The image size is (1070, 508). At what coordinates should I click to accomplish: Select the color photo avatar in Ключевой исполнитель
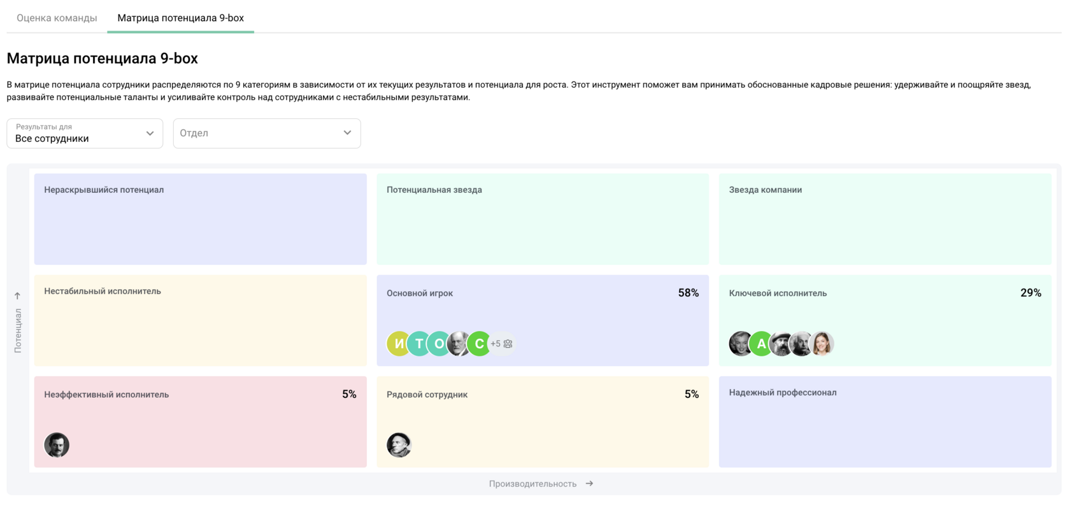pyautogui.click(x=823, y=344)
